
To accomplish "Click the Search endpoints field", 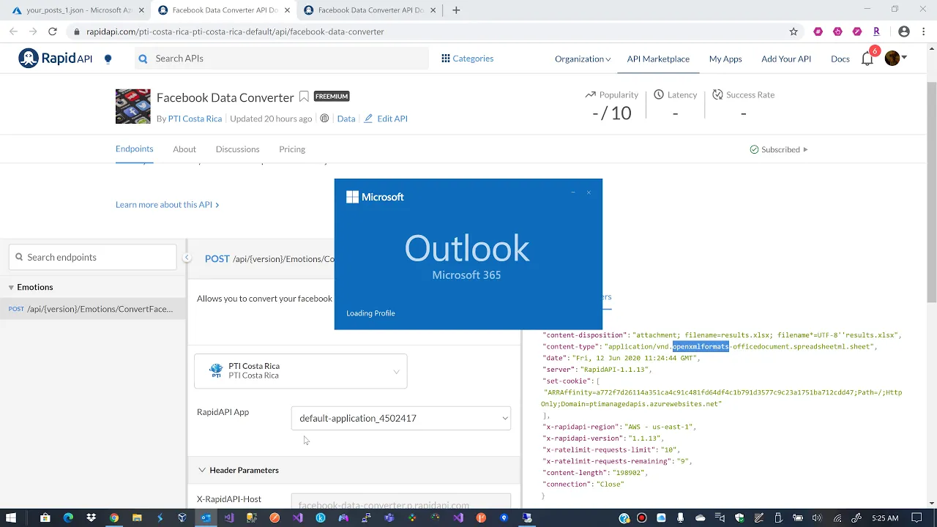I will [x=93, y=257].
